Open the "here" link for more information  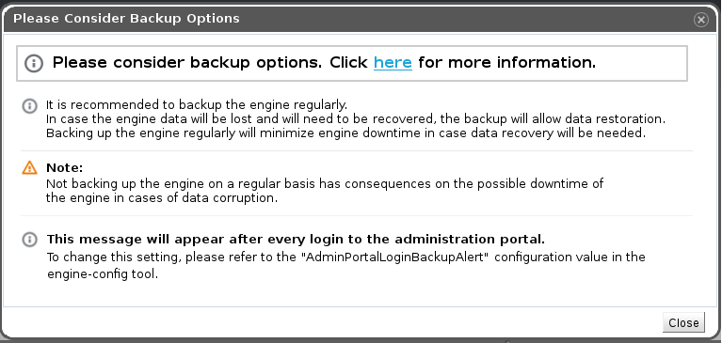(393, 63)
